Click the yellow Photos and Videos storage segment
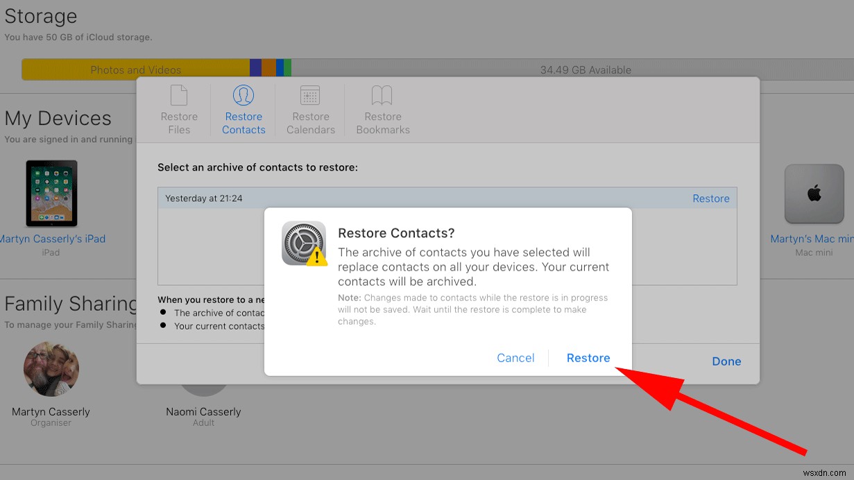Image resolution: width=854 pixels, height=480 pixels. coord(135,69)
